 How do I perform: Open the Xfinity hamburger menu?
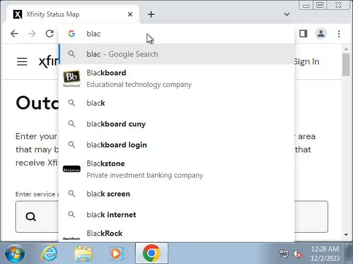[x=22, y=62]
